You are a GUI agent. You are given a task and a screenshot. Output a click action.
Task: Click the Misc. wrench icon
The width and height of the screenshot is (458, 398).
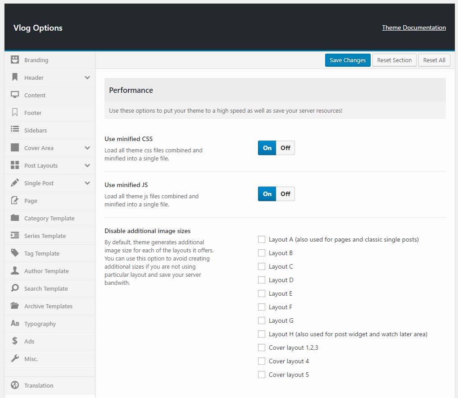[x=14, y=359]
